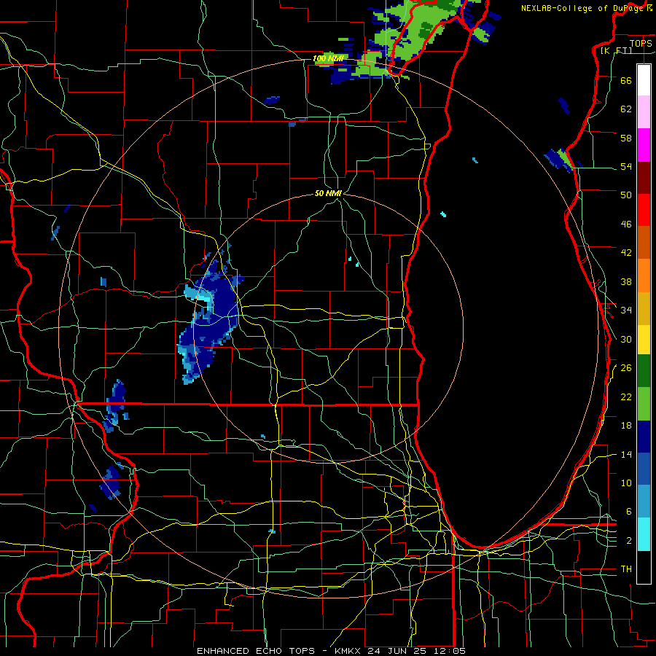Click the dark orange legend swatch
This screenshot has height=656, width=656.
coord(644,242)
